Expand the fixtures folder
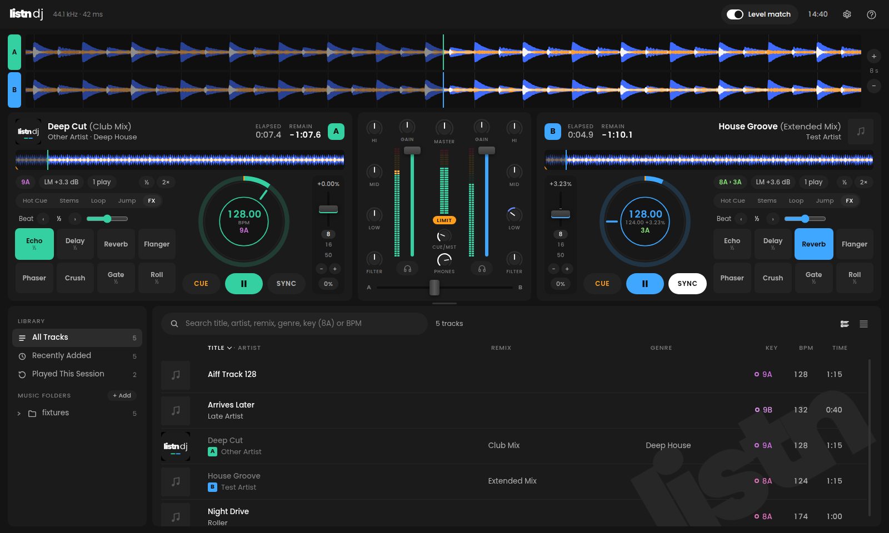The image size is (889, 533). [x=19, y=413]
